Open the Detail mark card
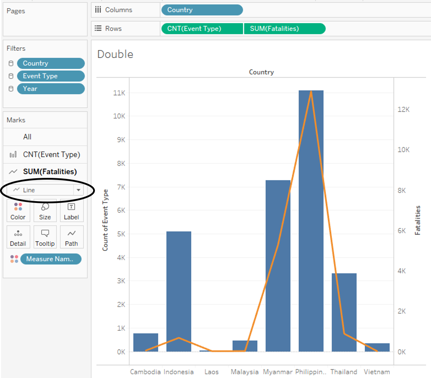Image resolution: width=431 pixels, height=378 pixels. click(x=18, y=237)
